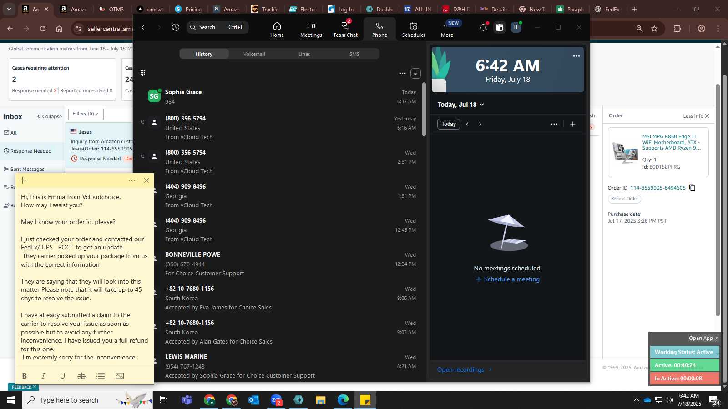728x409 pixels.
Task: Open the More menu marked NEW
Action: [x=448, y=30]
